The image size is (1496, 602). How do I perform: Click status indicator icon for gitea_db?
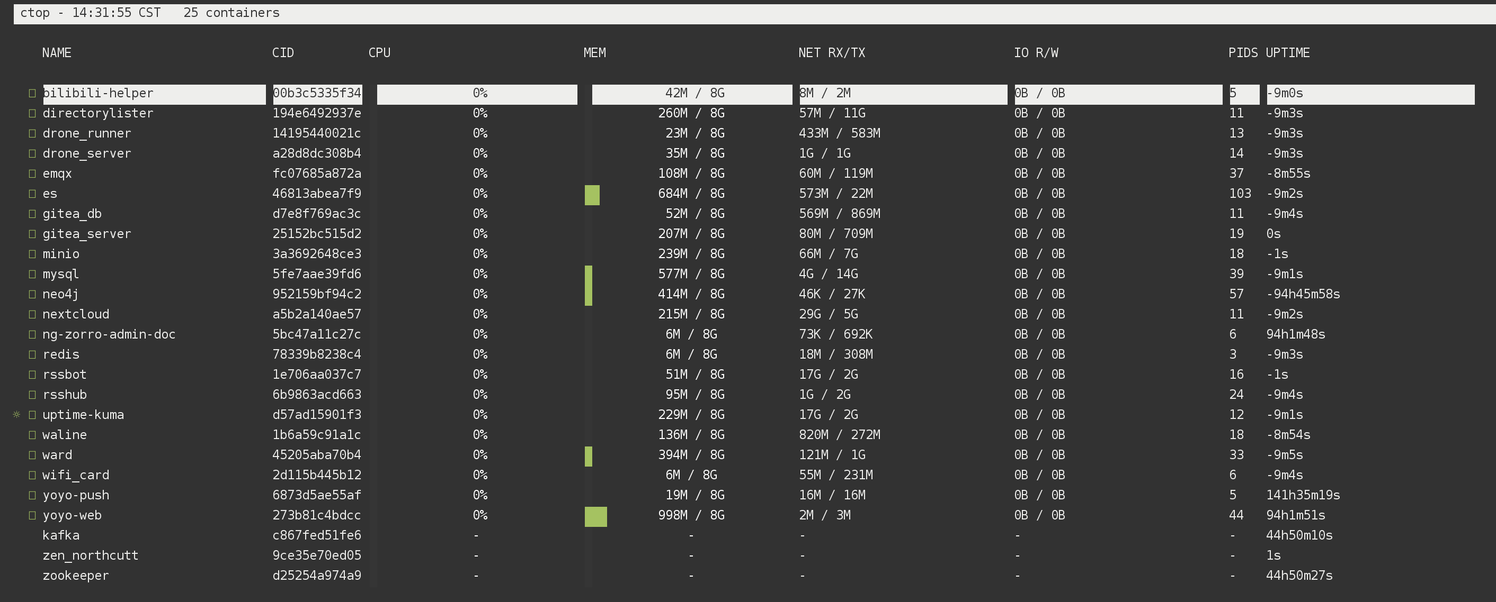pos(32,214)
